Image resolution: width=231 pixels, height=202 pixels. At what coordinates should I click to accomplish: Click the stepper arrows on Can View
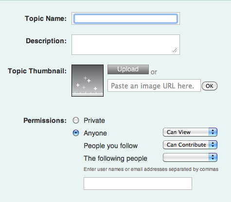click(x=213, y=132)
